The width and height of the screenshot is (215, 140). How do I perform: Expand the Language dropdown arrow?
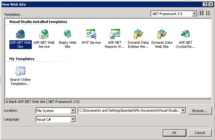[73, 119]
